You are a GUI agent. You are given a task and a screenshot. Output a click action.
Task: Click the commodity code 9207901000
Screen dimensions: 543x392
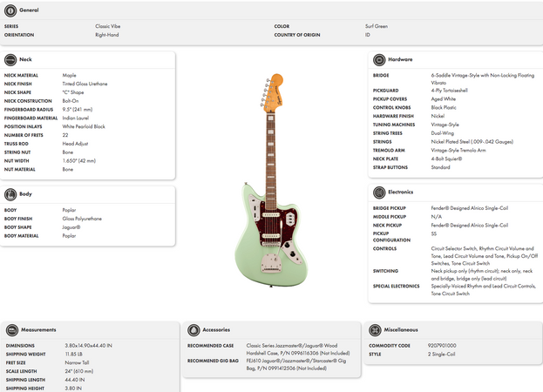[x=442, y=346]
